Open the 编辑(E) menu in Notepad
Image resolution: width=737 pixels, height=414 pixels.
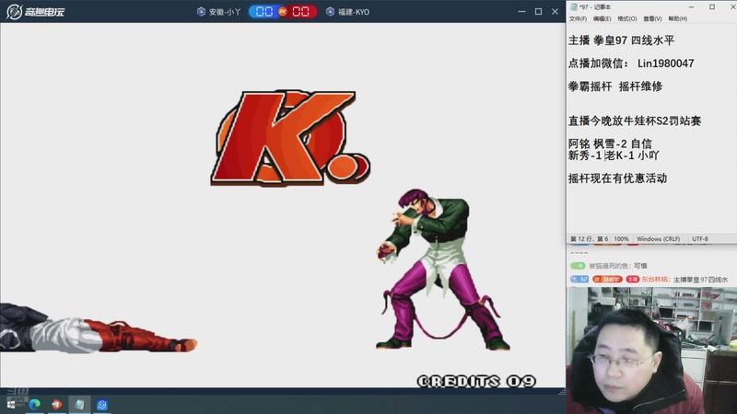tap(602, 18)
